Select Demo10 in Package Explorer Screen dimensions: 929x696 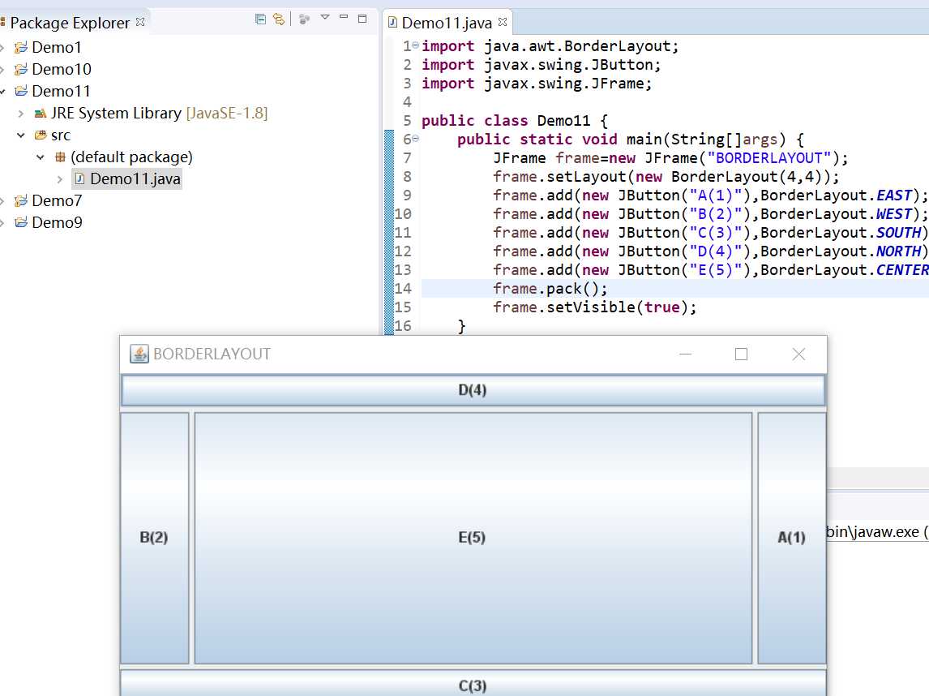pyautogui.click(x=62, y=69)
